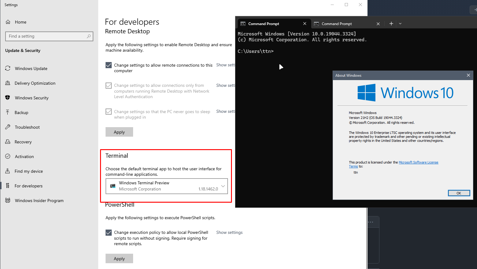Click the Windows Terminal Preview app icon
477x269 pixels.
113,186
